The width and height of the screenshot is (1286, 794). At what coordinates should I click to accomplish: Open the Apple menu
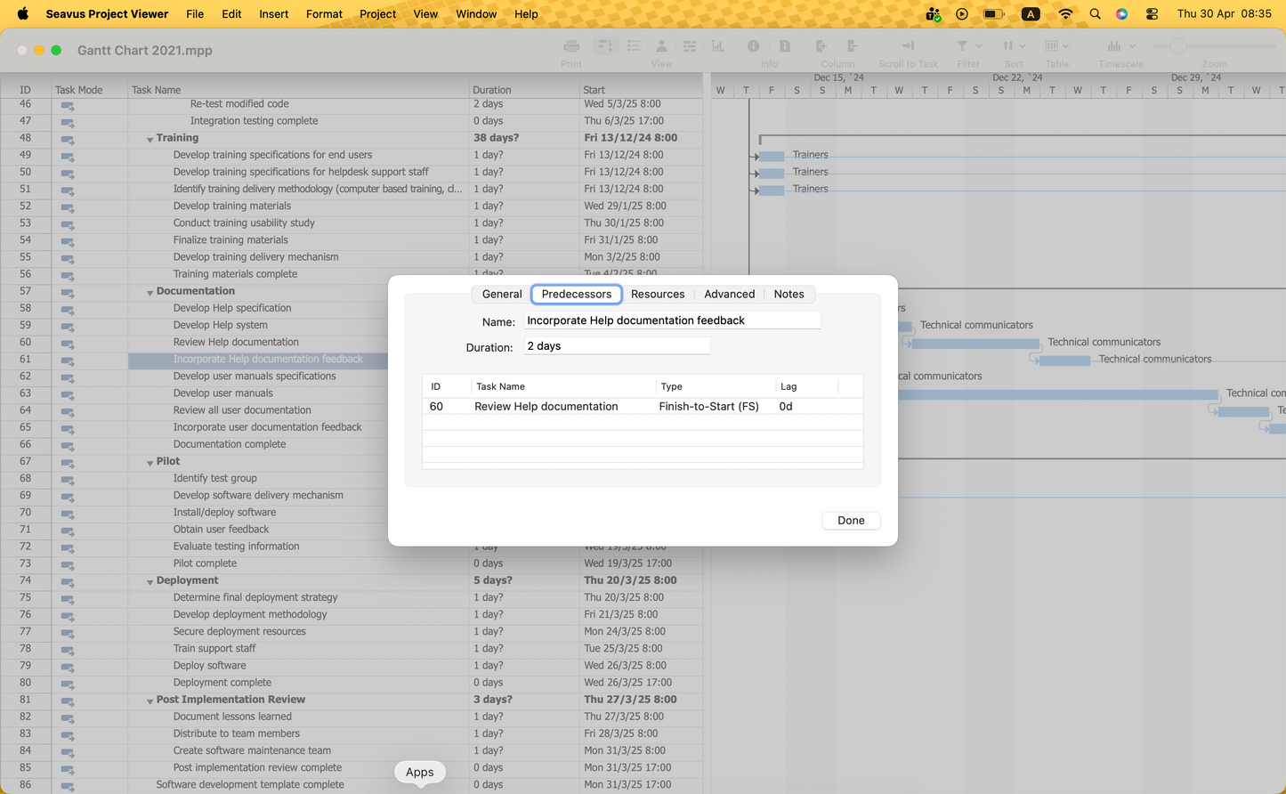pyautogui.click(x=23, y=13)
